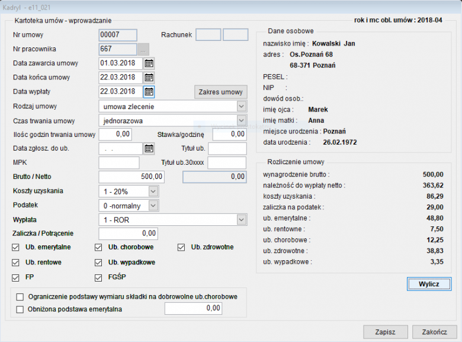Focus the Nr umowy field
Image resolution: width=462 pixels, height=342 pixels.
(x=118, y=35)
